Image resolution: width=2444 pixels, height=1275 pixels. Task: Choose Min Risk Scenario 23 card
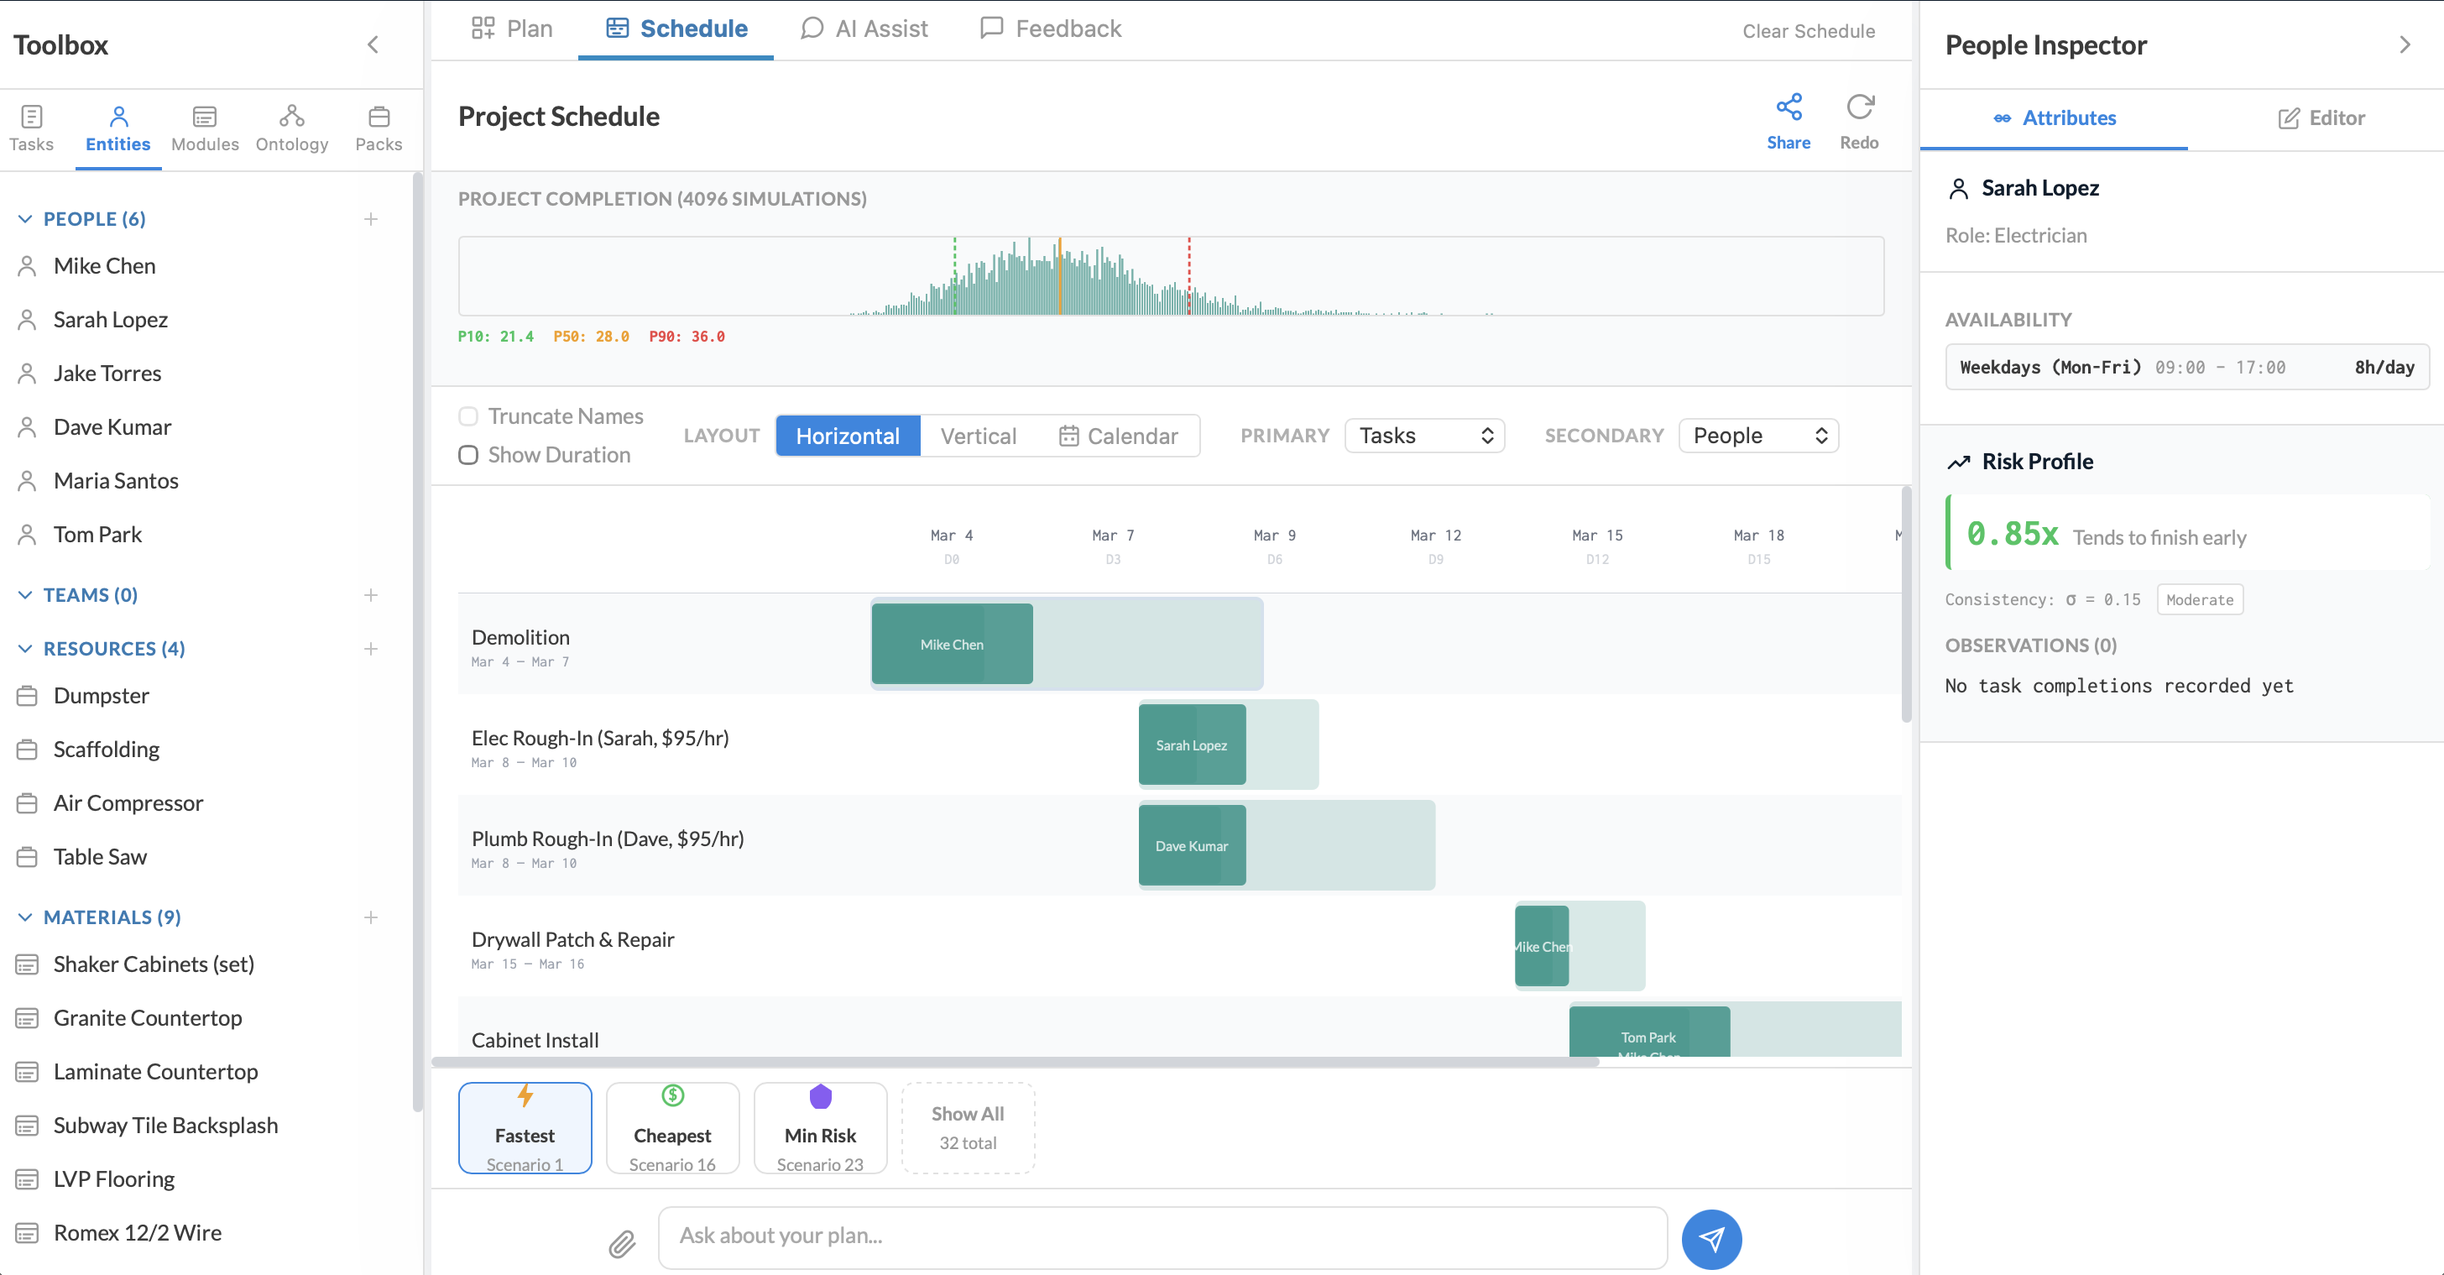point(821,1128)
